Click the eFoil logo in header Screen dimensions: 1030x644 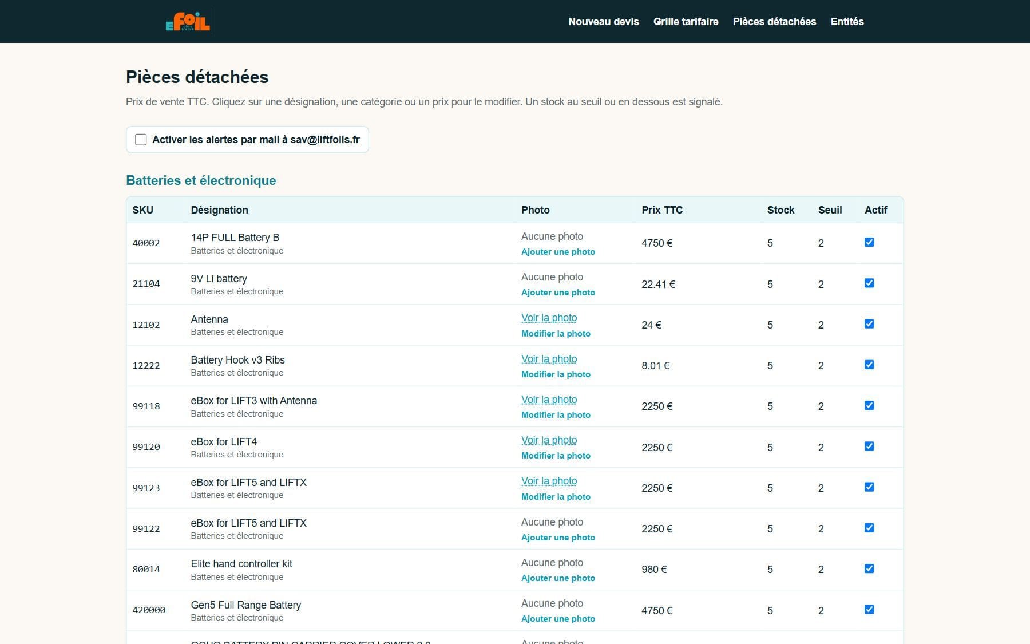188,21
